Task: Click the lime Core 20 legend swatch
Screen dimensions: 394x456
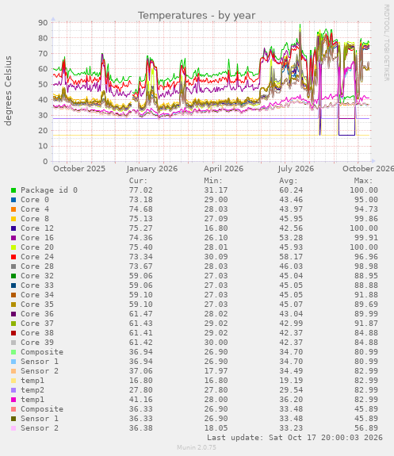Action: tap(13, 247)
